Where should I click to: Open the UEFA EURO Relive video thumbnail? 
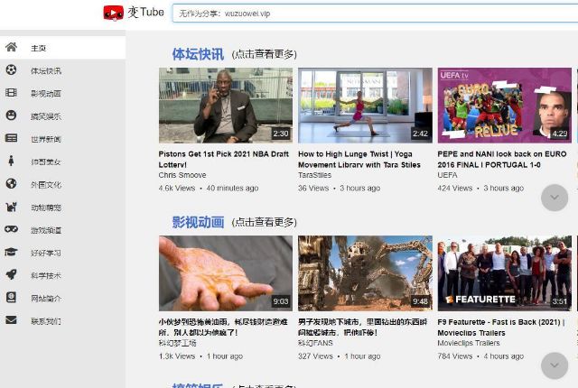[x=505, y=106]
